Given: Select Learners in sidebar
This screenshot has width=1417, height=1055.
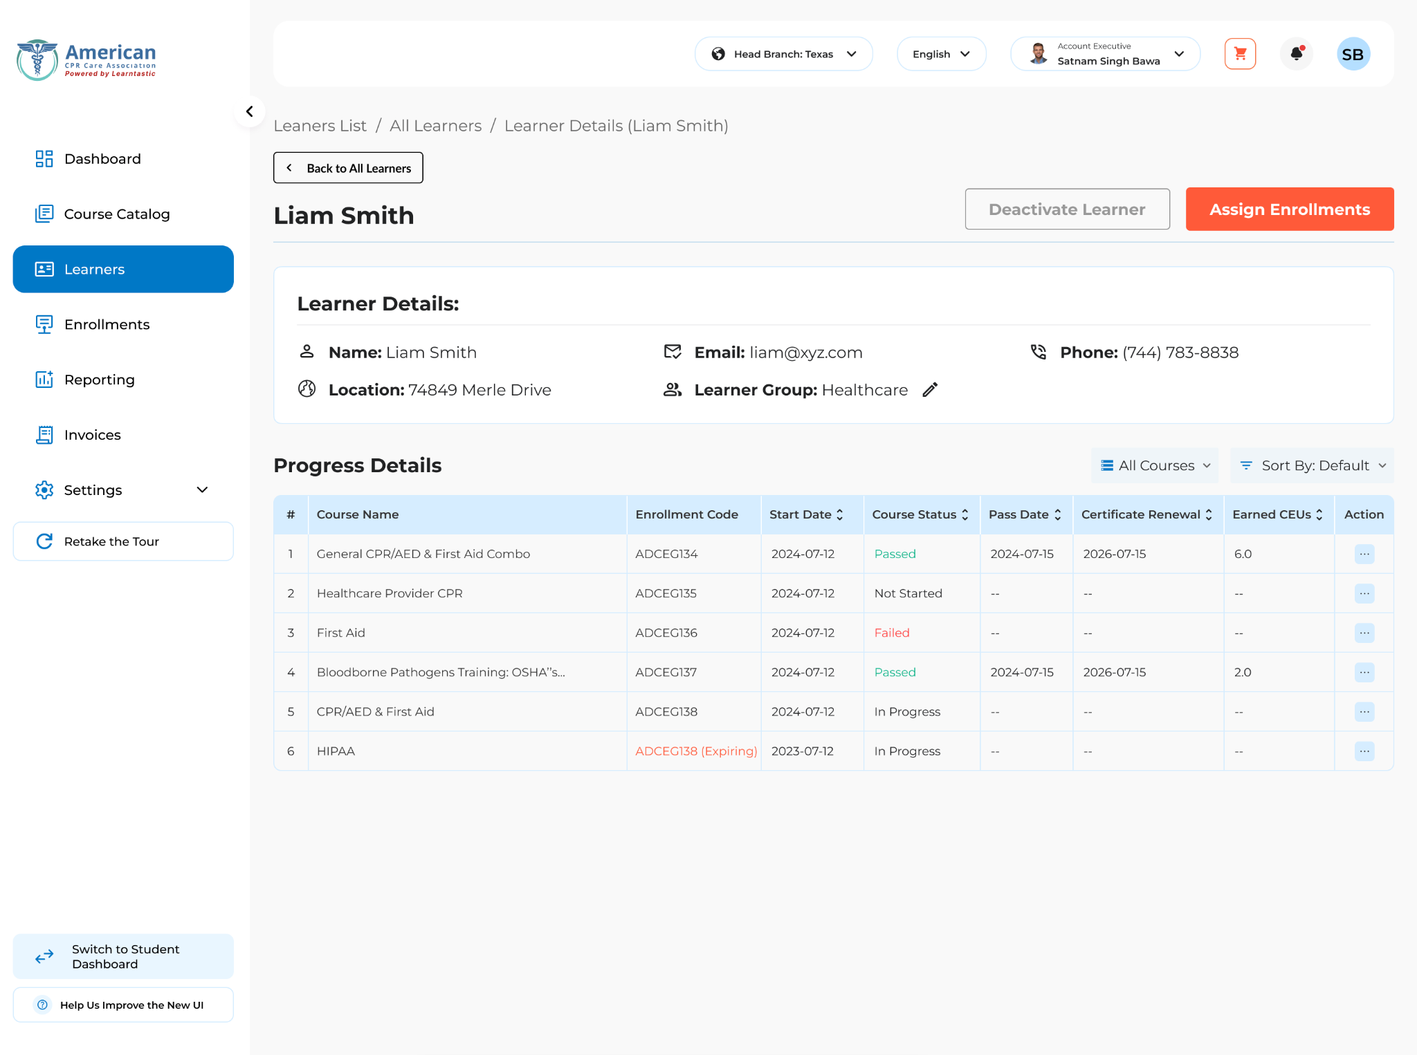Looking at the screenshot, I should click(123, 269).
